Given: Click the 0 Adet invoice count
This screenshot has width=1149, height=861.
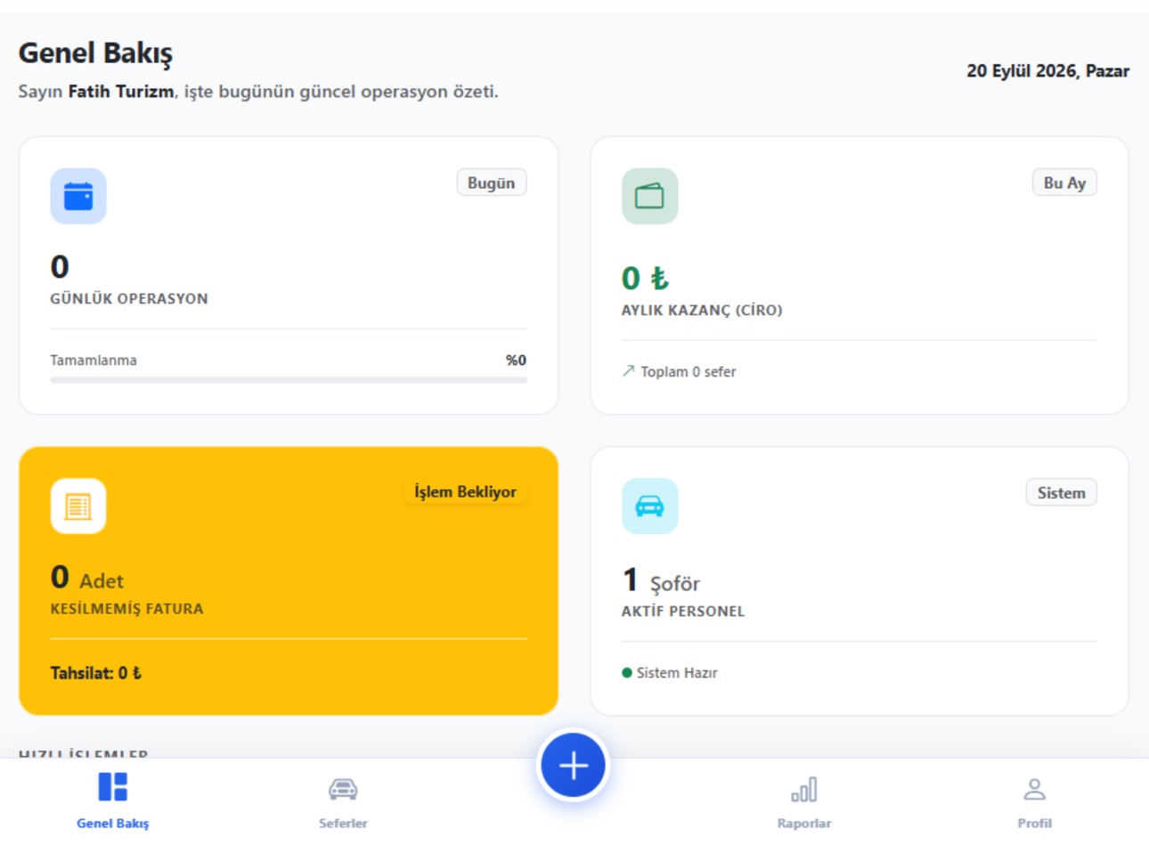Looking at the screenshot, I should [x=87, y=578].
